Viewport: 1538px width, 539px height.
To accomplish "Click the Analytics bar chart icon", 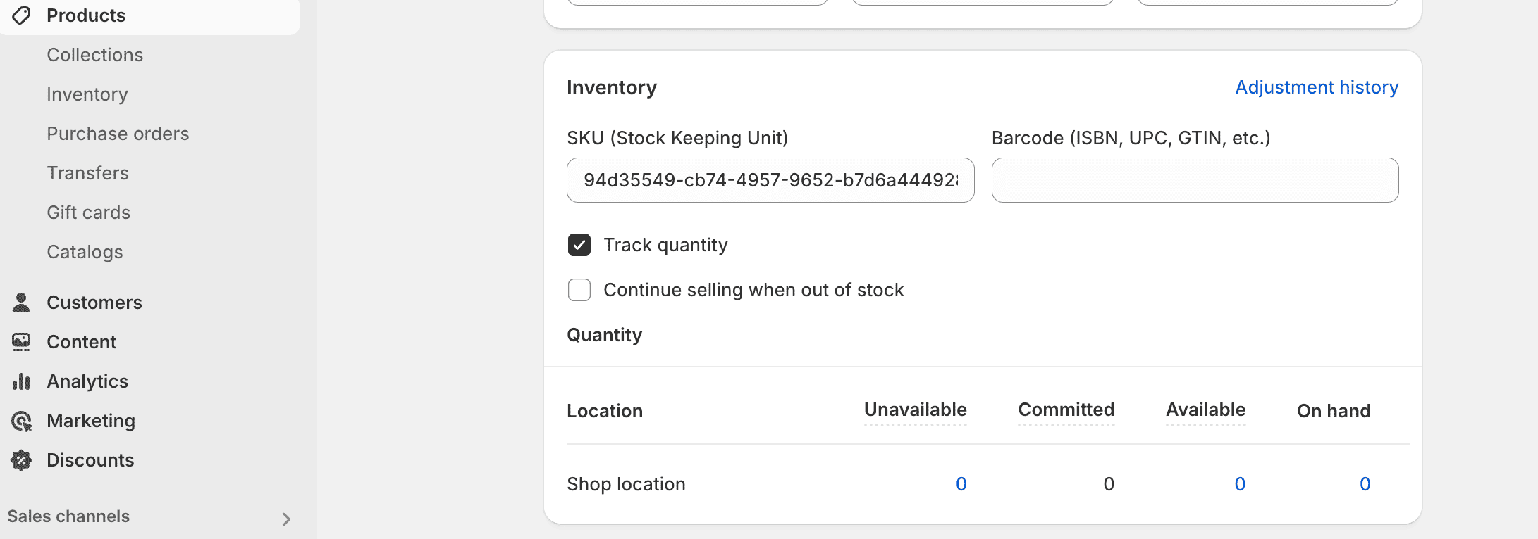I will (21, 381).
